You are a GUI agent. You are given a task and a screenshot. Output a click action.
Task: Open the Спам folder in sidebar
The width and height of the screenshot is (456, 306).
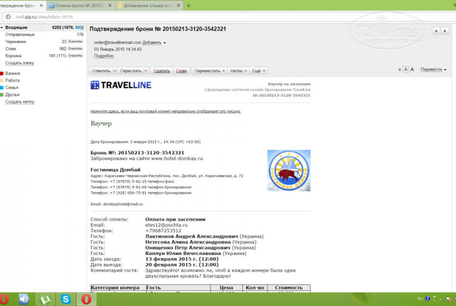coord(10,49)
